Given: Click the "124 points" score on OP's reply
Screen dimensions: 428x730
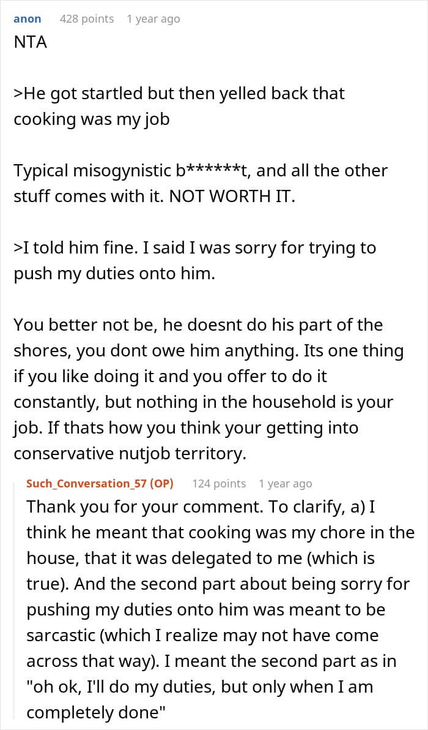Looking at the screenshot, I should [219, 484].
